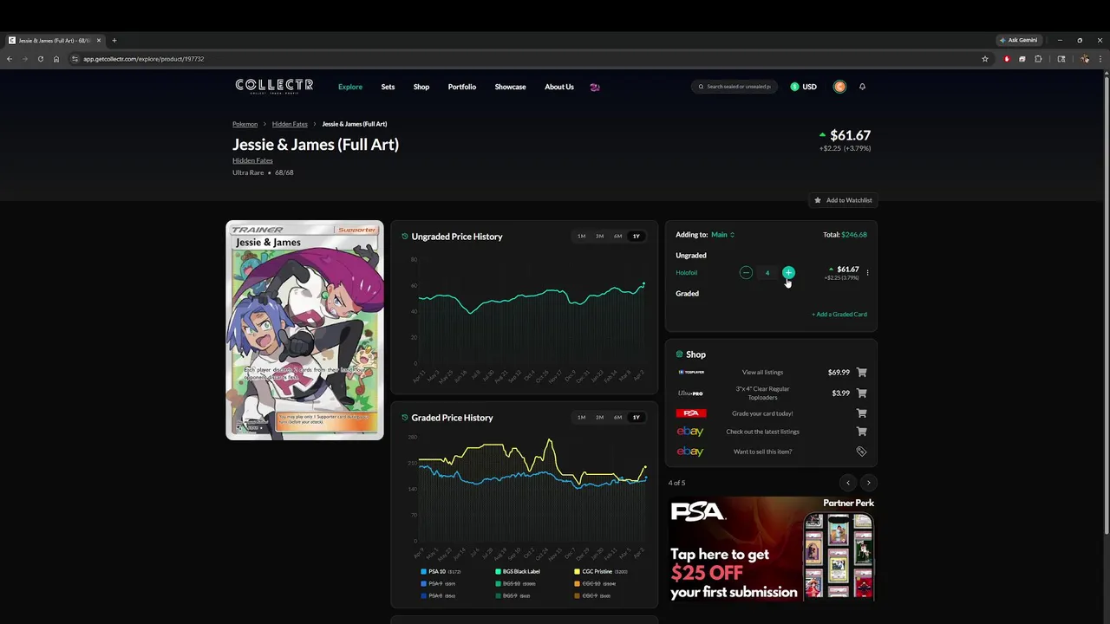1110x624 pixels.
Task: Increase Holofoil quantity with plus button
Action: pyautogui.click(x=788, y=273)
